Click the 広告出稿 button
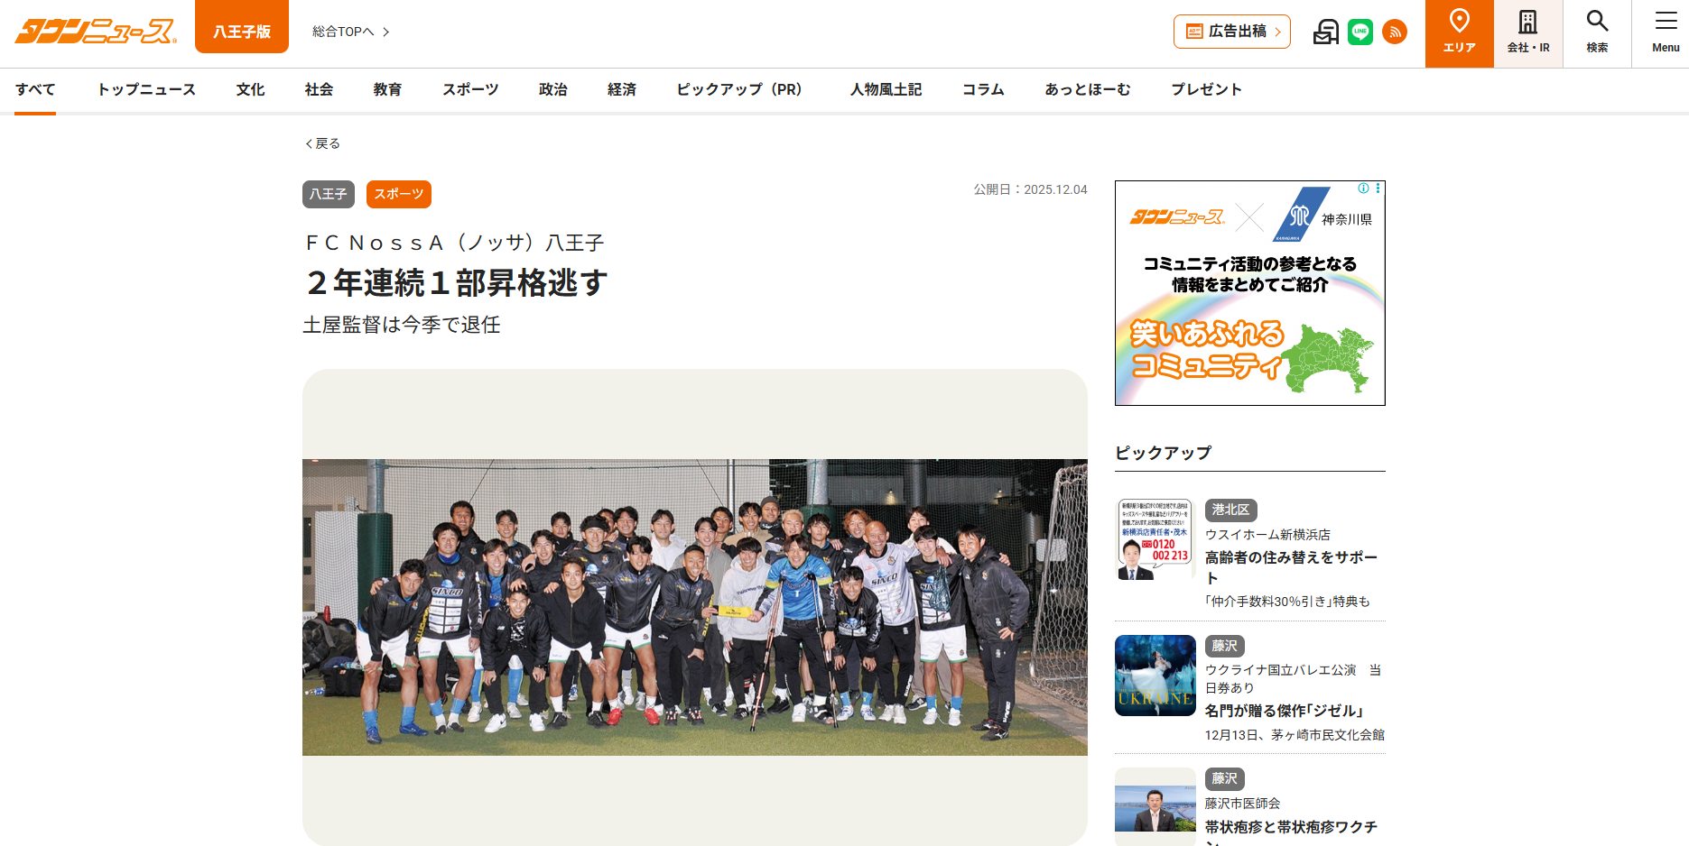 coord(1232,32)
